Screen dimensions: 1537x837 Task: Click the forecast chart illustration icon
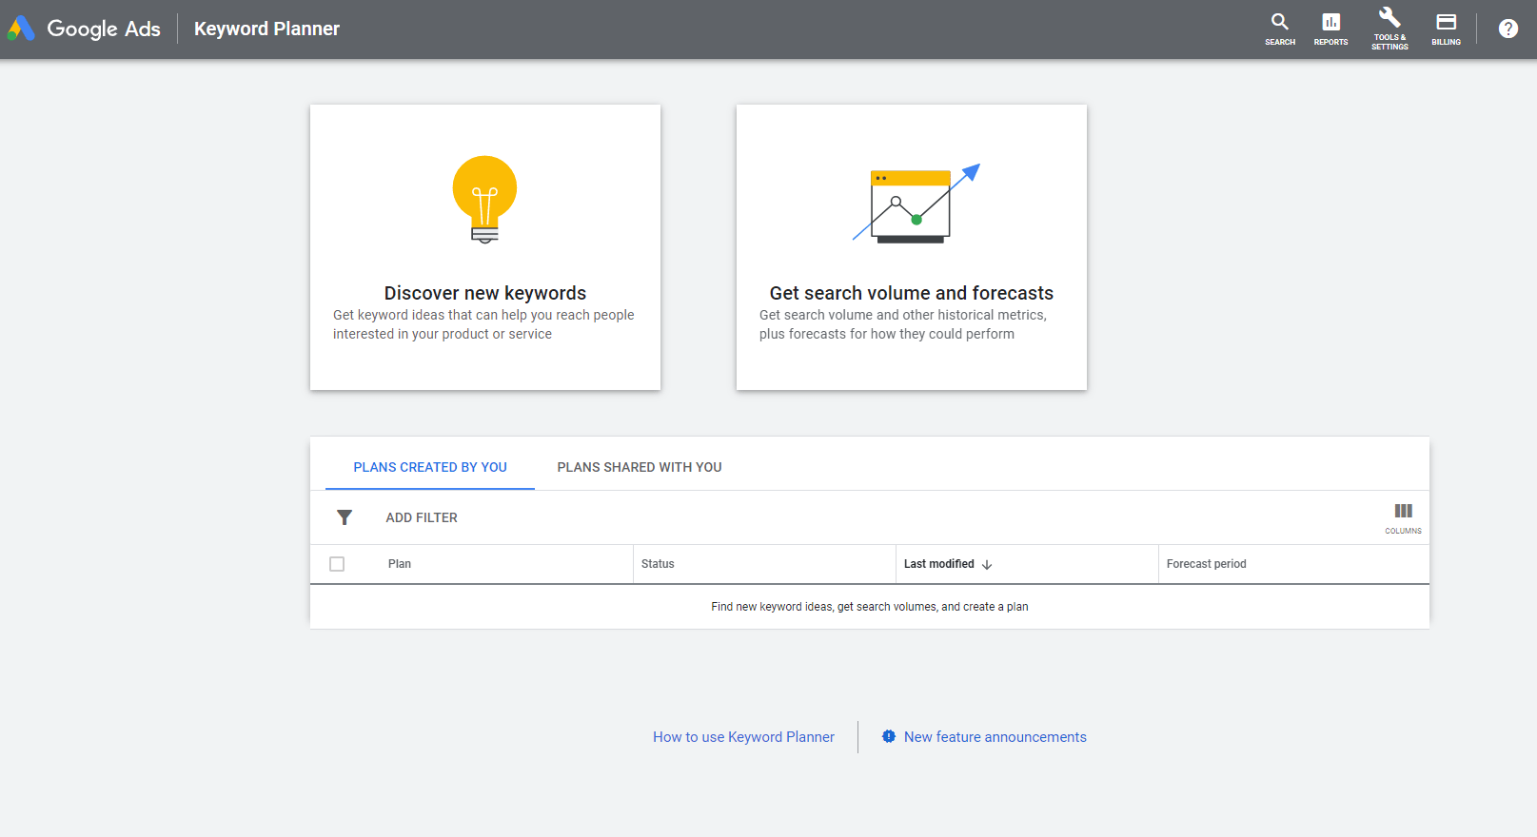point(916,204)
